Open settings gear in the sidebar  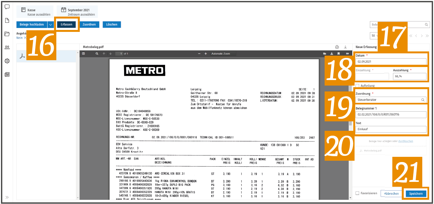[7, 61]
